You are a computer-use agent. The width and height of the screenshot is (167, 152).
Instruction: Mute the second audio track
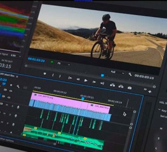[x=4, y=114]
